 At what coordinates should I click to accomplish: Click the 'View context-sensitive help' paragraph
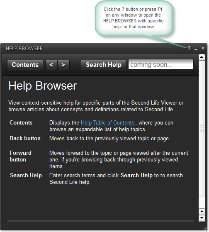96,106
